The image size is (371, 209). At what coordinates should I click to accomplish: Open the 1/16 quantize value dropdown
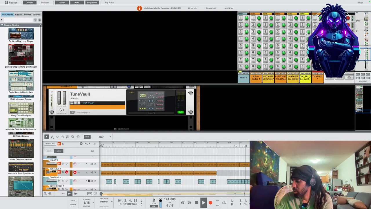point(88,203)
